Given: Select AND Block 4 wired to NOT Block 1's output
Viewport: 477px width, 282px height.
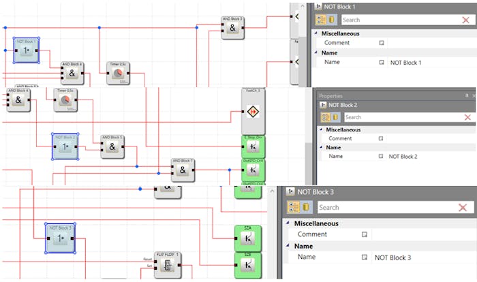Looking at the screenshot, I should tap(72, 73).
